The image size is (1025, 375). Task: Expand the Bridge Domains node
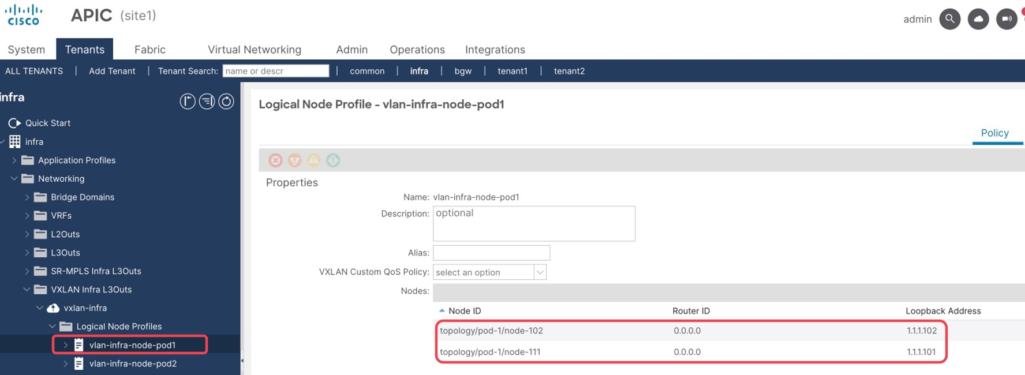pos(27,197)
